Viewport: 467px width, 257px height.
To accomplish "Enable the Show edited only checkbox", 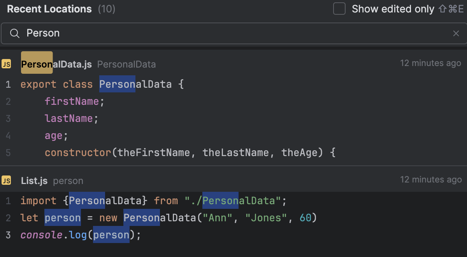I will pyautogui.click(x=339, y=9).
